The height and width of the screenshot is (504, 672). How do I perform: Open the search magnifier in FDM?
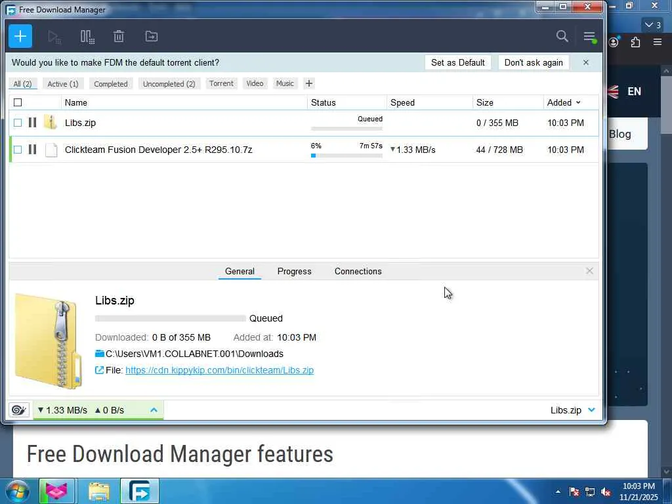[562, 36]
